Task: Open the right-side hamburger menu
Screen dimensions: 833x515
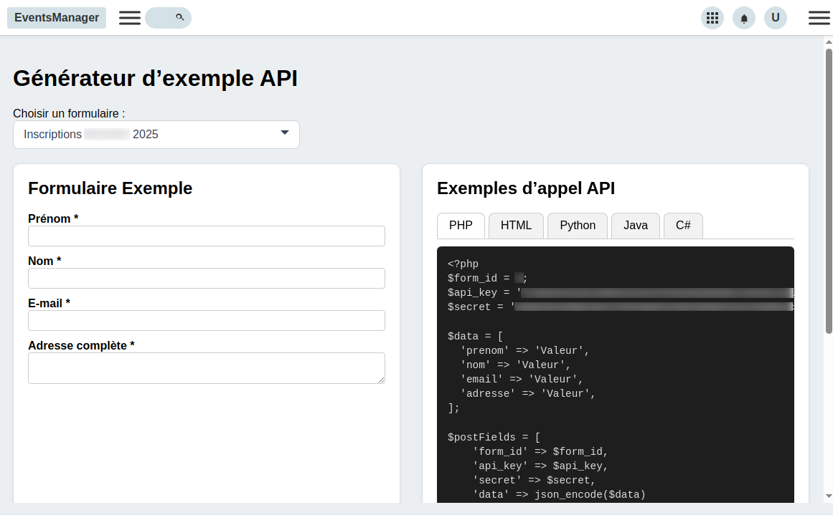Action: pos(819,18)
